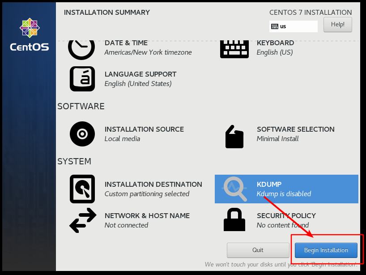Click 'English (United States)' language text
Screen dimensions: 366x275
(x=138, y=84)
